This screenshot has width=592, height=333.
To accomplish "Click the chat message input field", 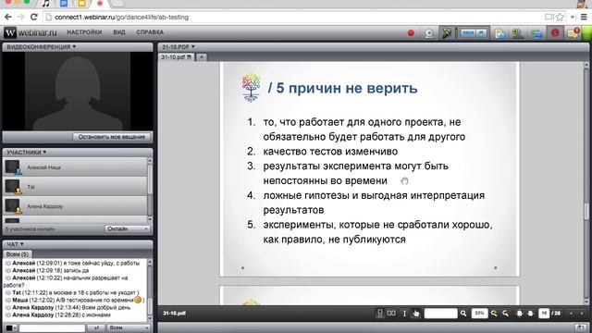I will (52, 328).
